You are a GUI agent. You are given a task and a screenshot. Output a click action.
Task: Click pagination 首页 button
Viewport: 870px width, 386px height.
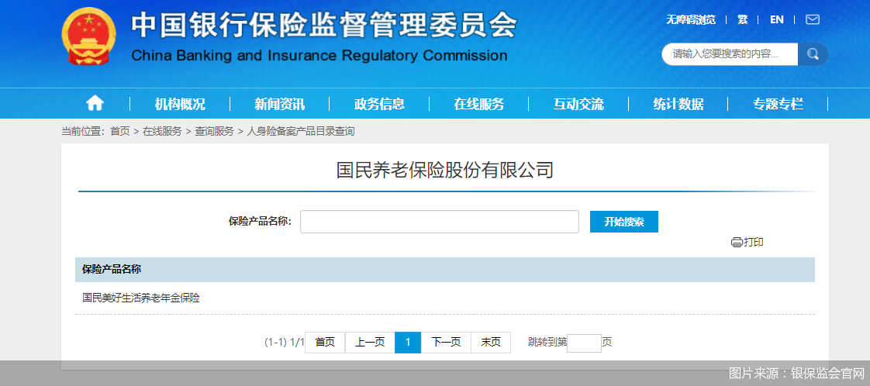coord(325,343)
